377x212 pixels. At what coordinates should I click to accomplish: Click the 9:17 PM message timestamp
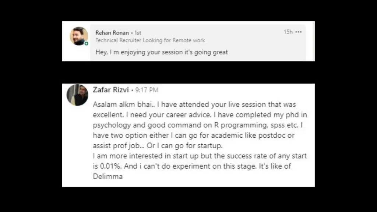[147, 90]
